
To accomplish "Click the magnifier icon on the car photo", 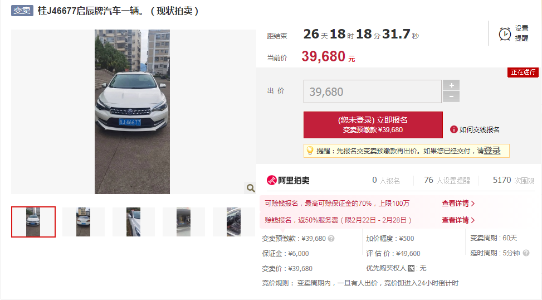I will 251,188.
